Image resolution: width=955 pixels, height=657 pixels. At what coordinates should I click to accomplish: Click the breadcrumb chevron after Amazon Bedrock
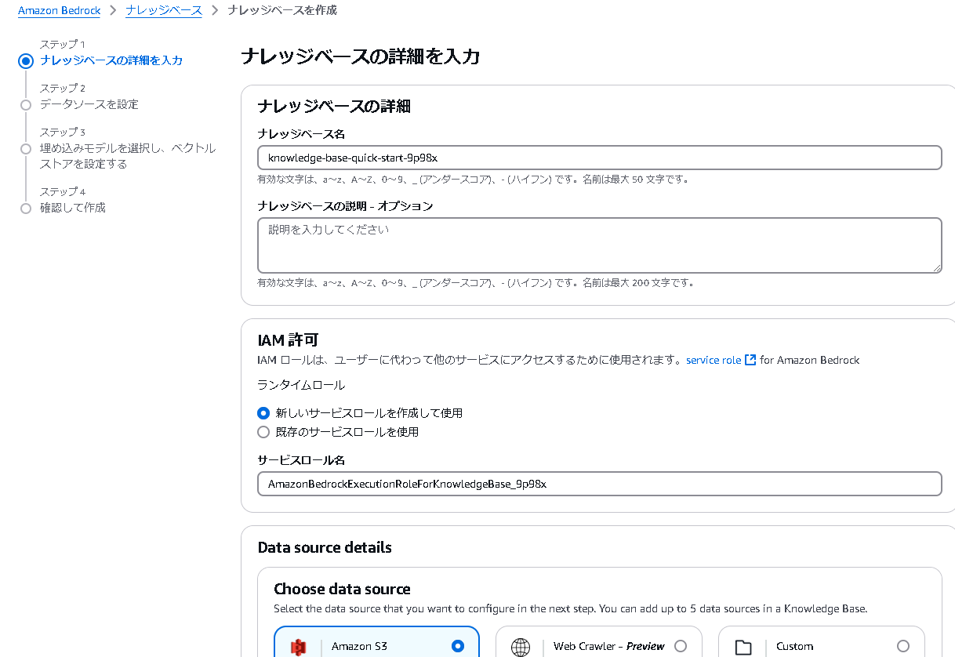click(113, 11)
